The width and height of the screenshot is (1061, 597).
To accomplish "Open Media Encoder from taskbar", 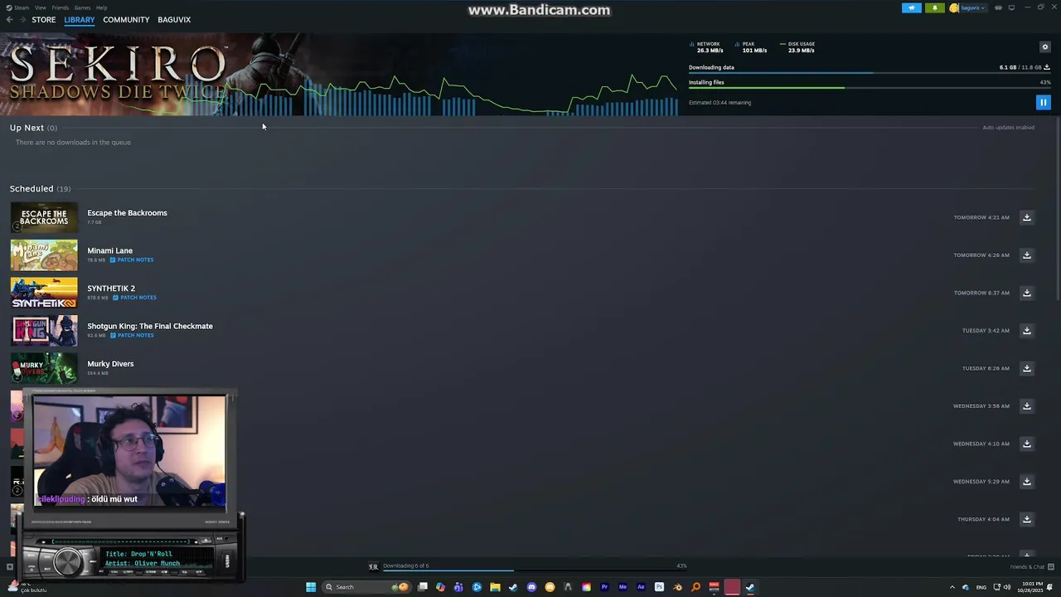I will [623, 587].
